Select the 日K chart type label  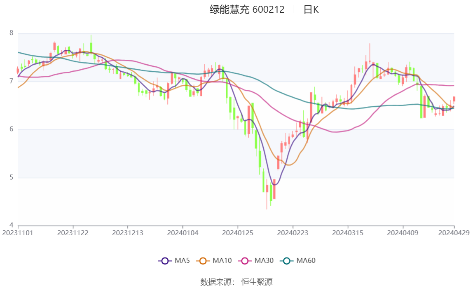pos(311,10)
